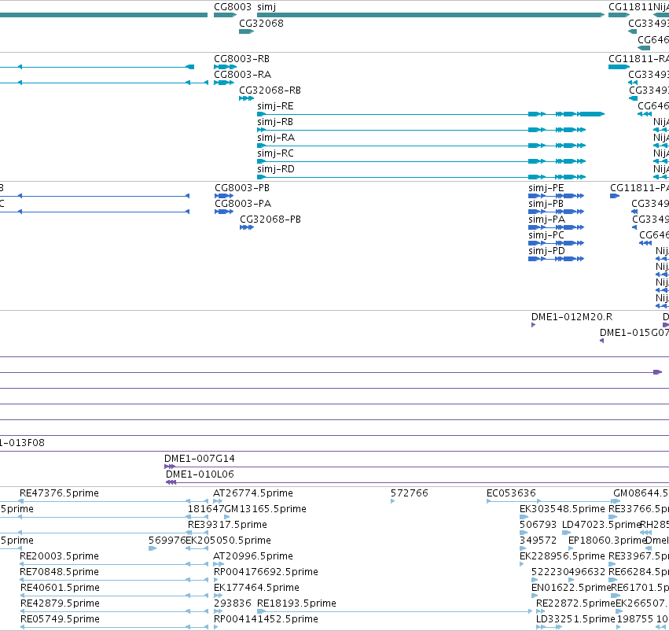Select the simj-RC transcript label

(275, 153)
